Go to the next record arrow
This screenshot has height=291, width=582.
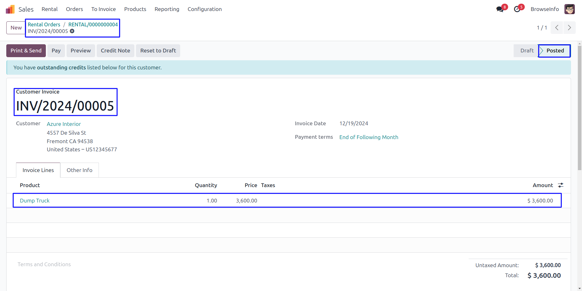(569, 28)
